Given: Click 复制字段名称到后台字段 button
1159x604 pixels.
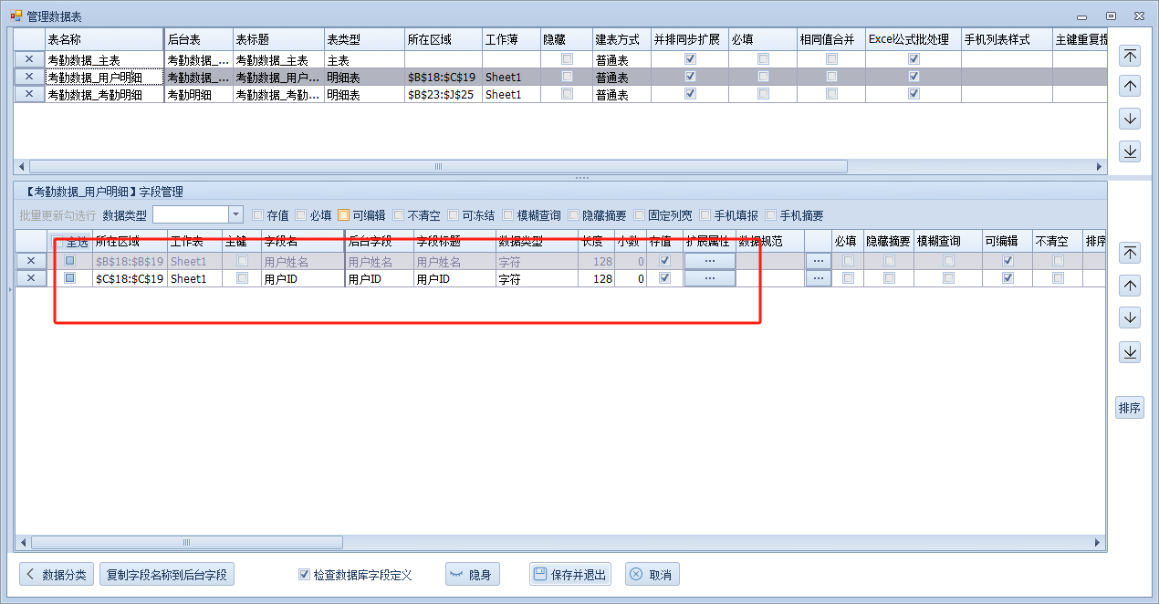Looking at the screenshot, I should 167,575.
